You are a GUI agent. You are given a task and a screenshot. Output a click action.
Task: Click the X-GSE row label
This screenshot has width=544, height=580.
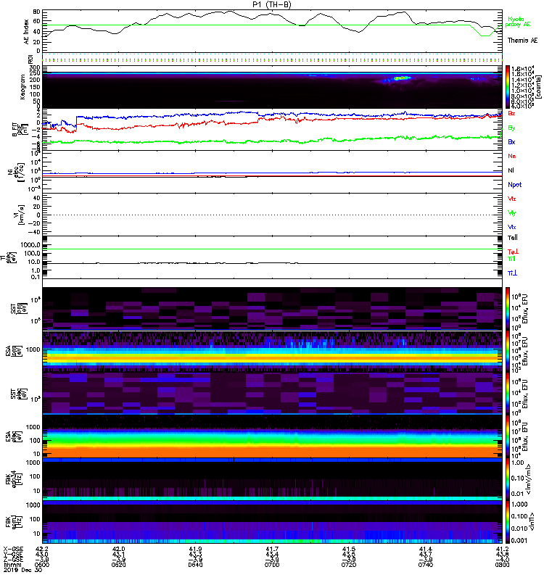point(13,549)
